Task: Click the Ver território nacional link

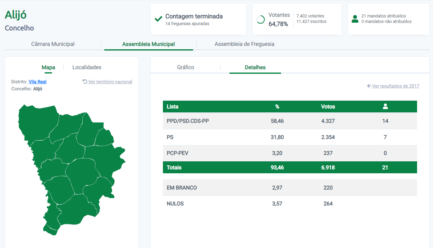Action: pos(110,82)
